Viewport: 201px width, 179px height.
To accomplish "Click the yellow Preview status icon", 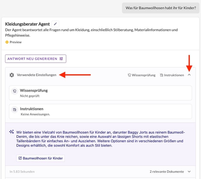I will (x=7, y=42).
